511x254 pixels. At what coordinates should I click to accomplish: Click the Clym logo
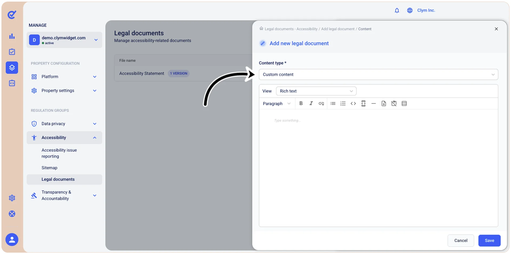point(12,15)
